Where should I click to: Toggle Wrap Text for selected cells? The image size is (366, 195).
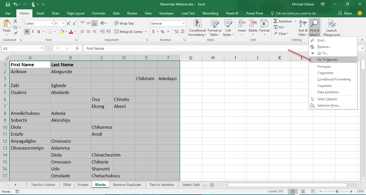coord(124,23)
